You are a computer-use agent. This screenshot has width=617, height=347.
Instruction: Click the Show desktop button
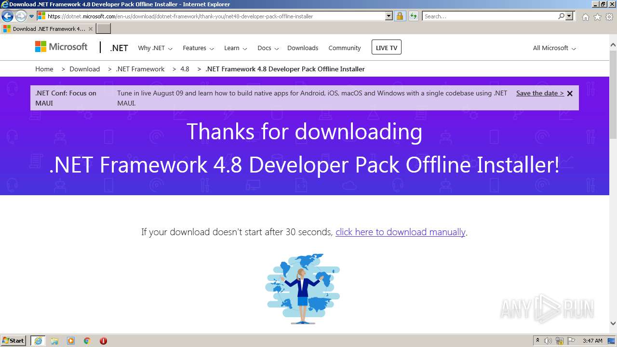(612, 341)
